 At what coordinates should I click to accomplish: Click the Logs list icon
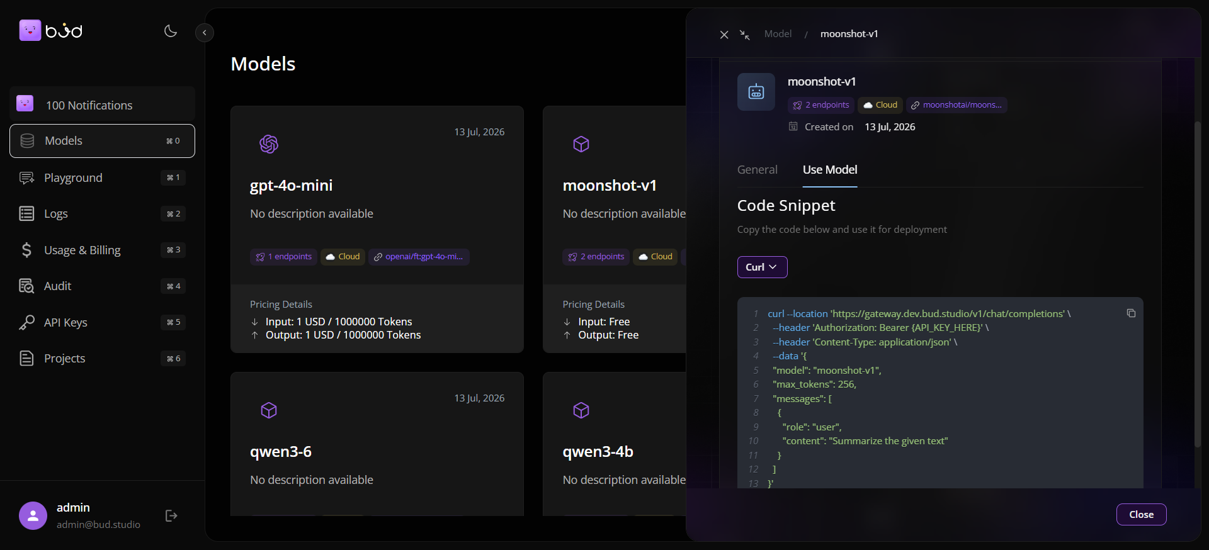tap(26, 214)
